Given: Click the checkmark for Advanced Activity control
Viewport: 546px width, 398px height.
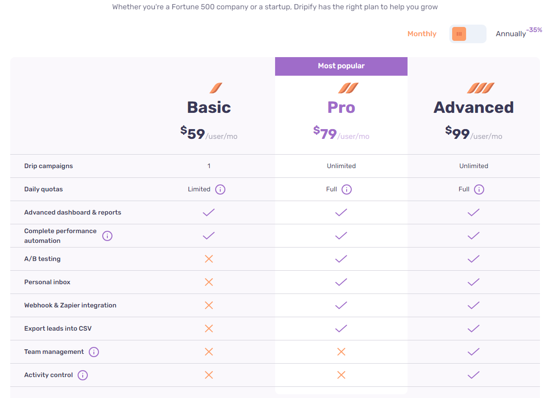Looking at the screenshot, I should point(473,375).
